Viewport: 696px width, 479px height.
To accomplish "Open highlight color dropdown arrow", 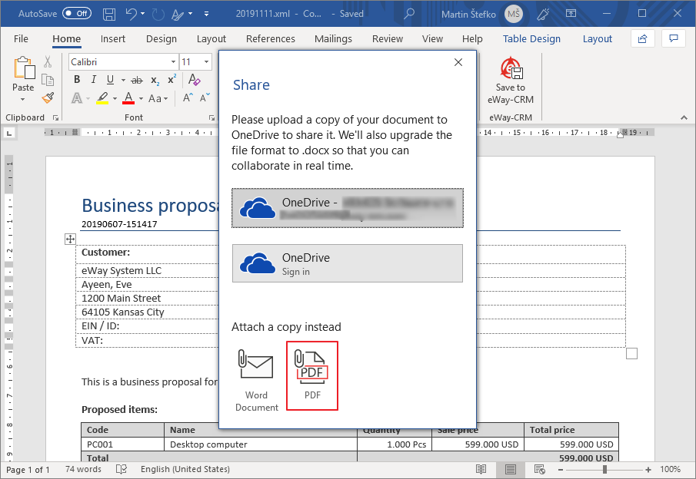I will pyautogui.click(x=115, y=98).
